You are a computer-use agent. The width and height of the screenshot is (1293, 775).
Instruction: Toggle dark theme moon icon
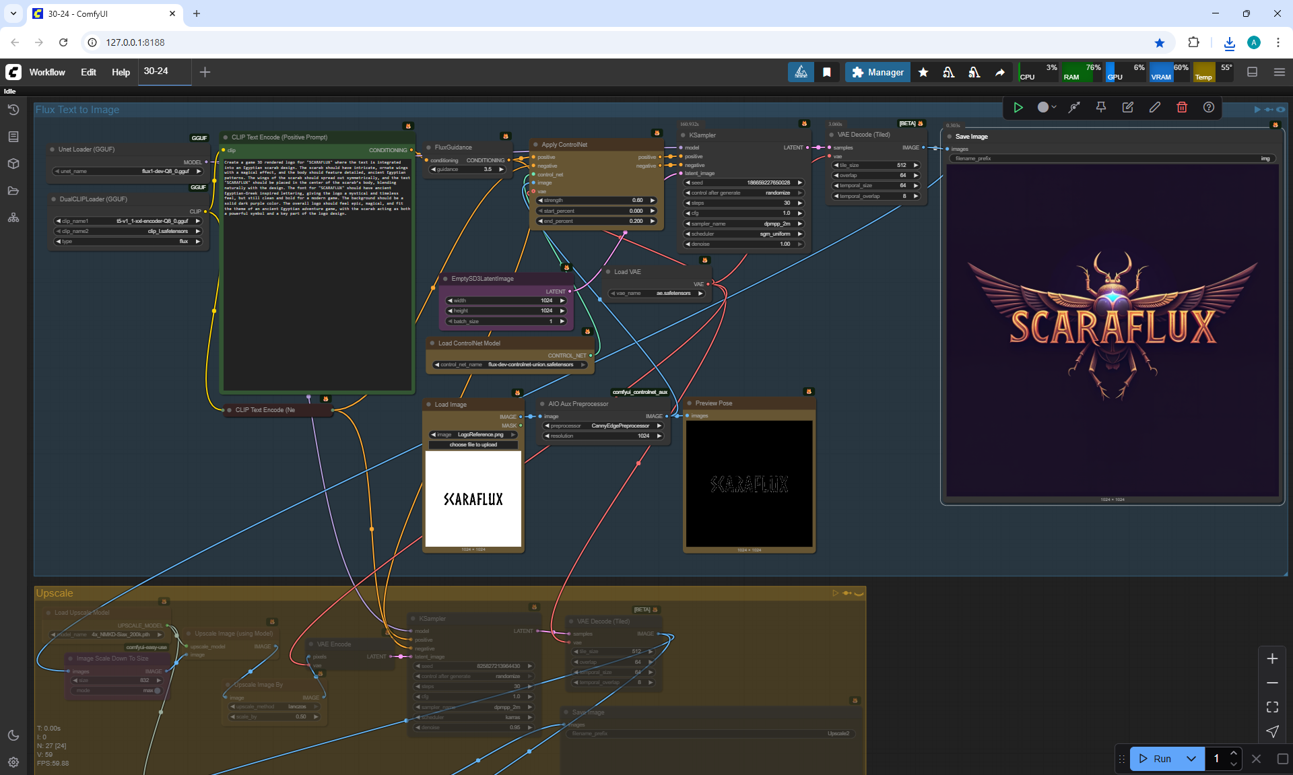pyautogui.click(x=13, y=735)
